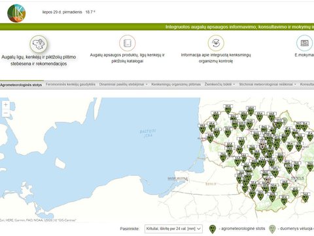Zoom in with the map plus button

(6, 105)
